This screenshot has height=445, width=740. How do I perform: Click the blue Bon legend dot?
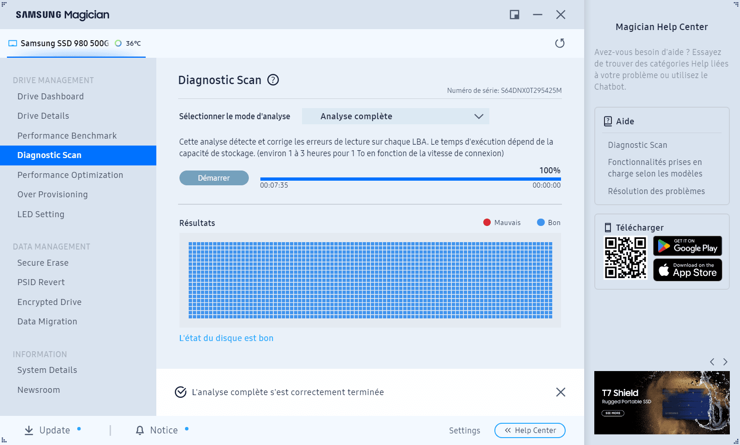(x=541, y=222)
